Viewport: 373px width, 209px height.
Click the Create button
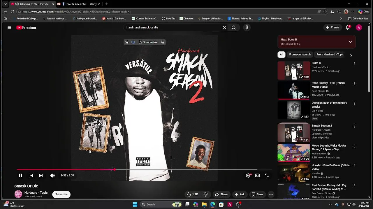[332, 28]
